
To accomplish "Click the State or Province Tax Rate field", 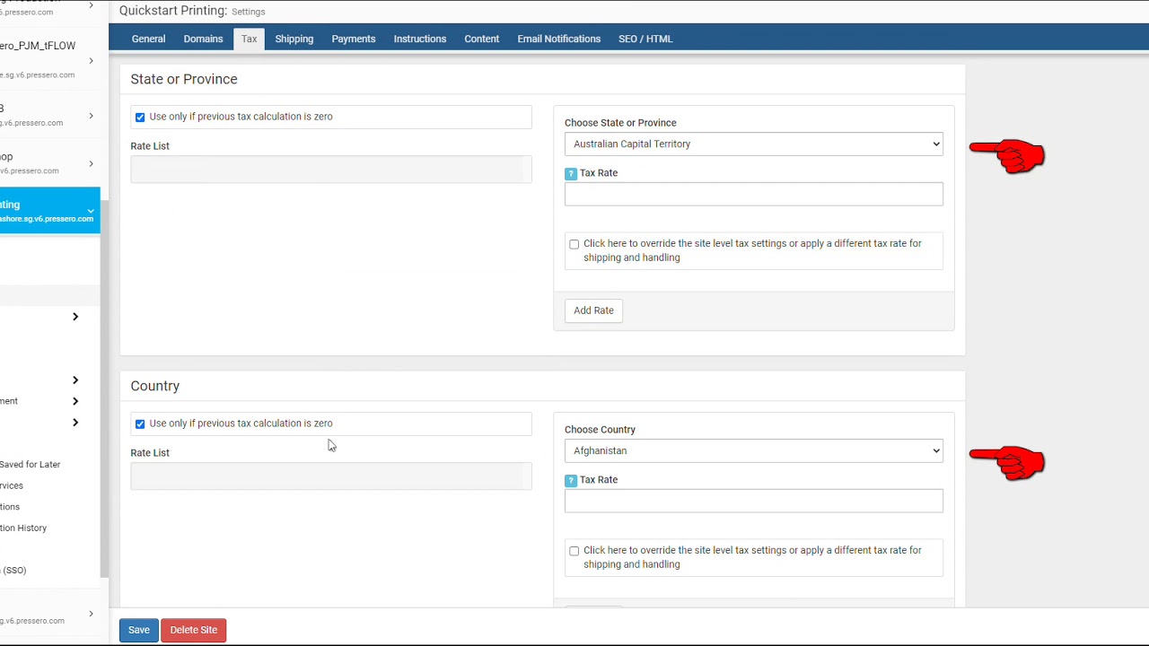I will 754,194.
